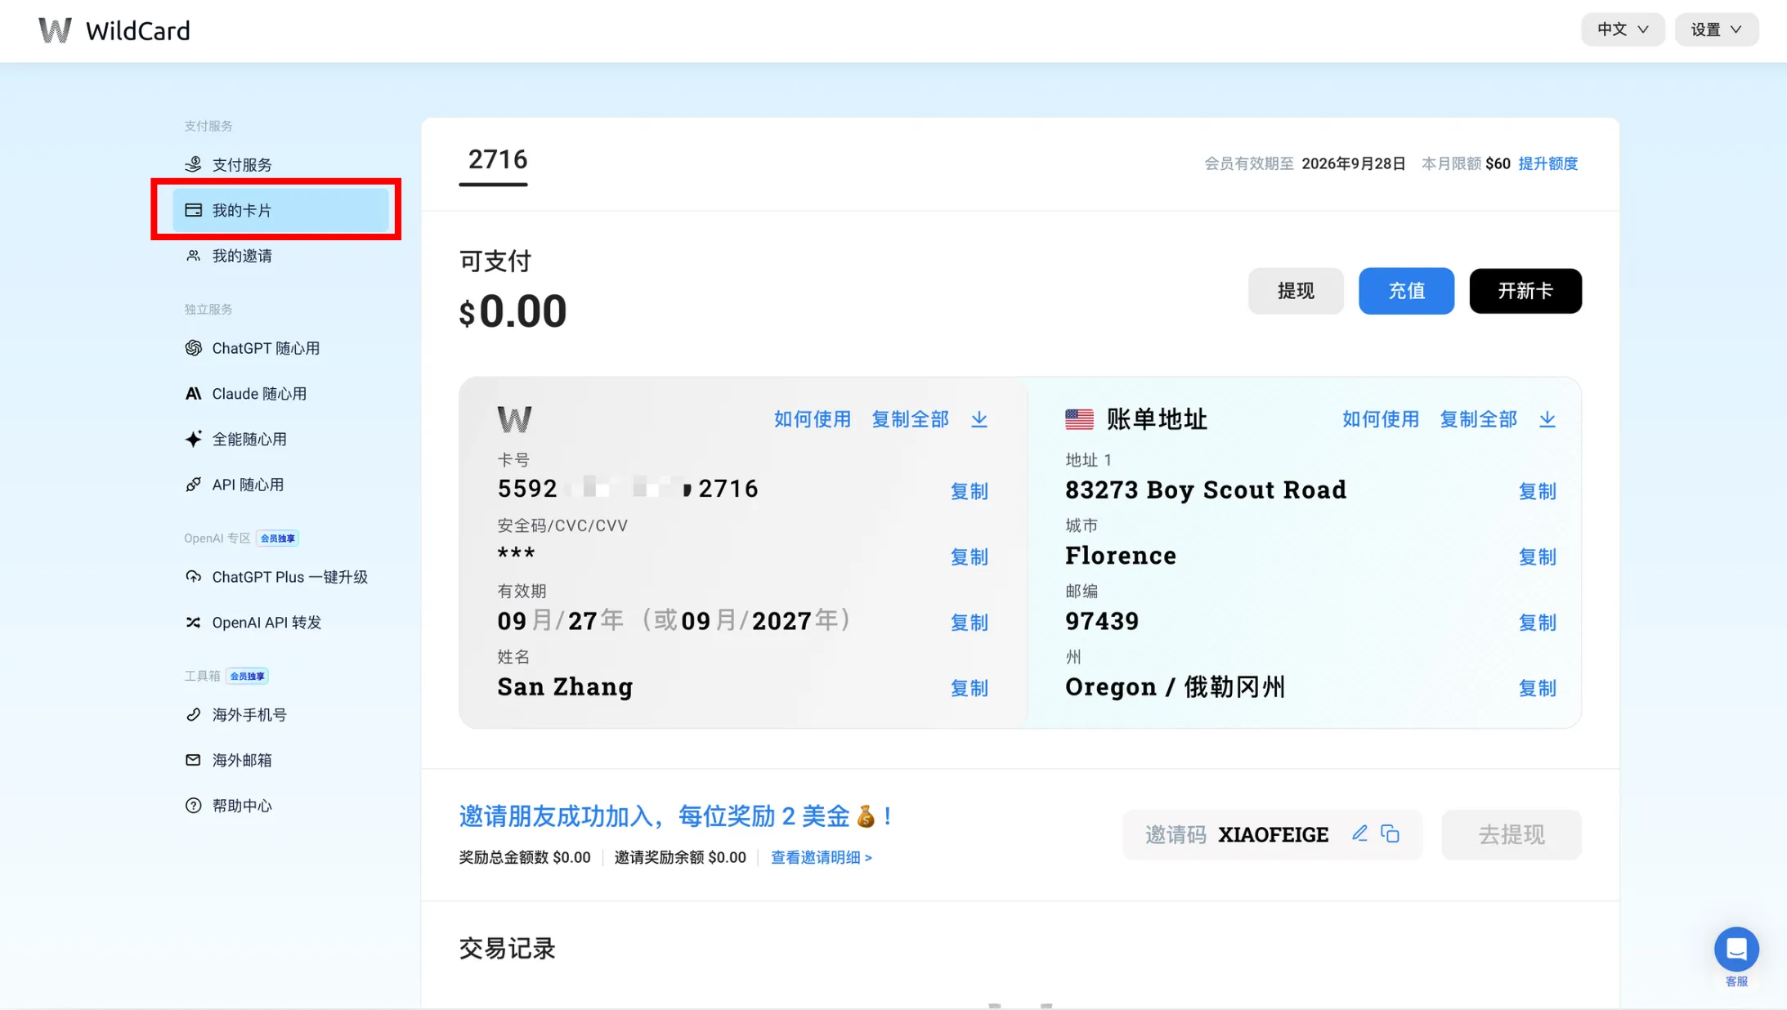1787x1010 pixels.
Task: Open ChatGPT 随心用 from the sidebar
Action: 265,348
